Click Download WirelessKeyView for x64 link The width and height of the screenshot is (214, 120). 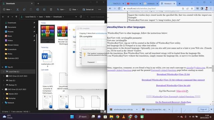[173, 85]
